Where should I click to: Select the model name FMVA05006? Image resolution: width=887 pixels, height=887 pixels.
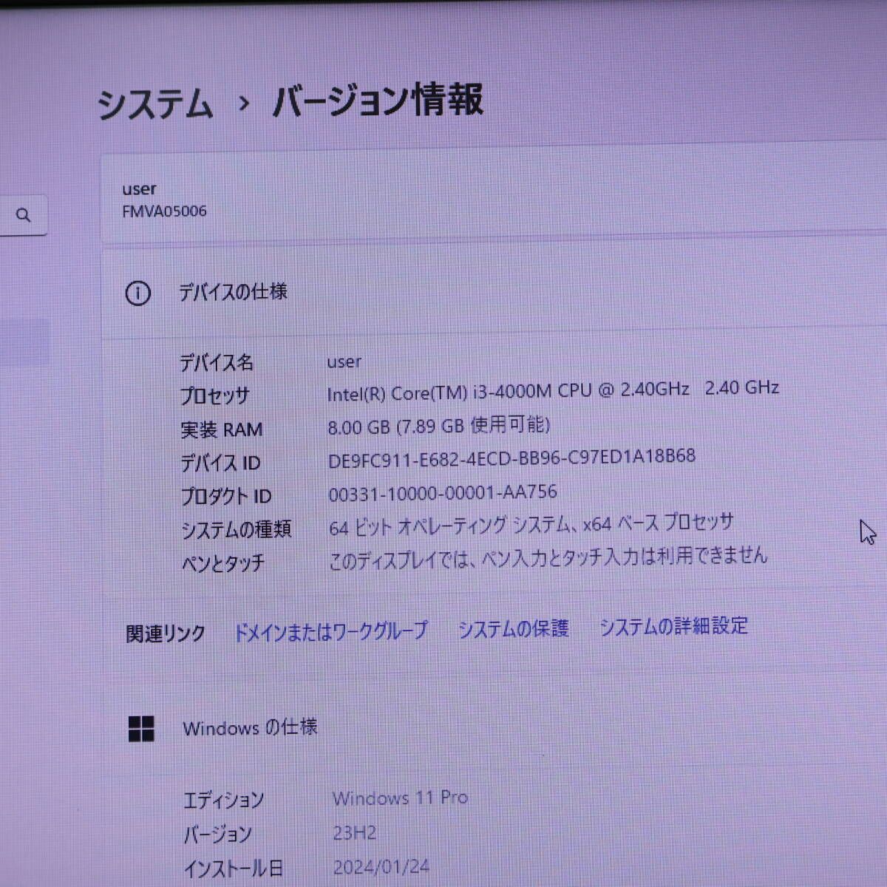click(164, 211)
